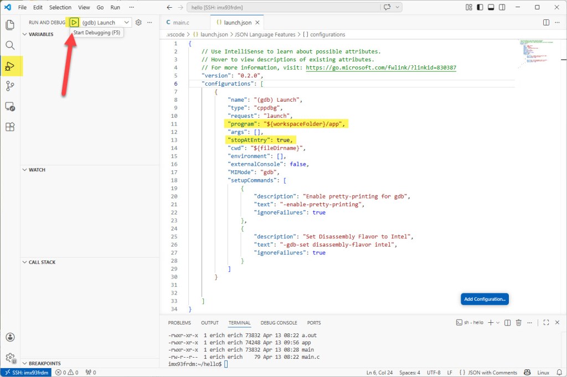Click the Manage gear icon at bottom left
The width and height of the screenshot is (567, 377).
[11, 358]
